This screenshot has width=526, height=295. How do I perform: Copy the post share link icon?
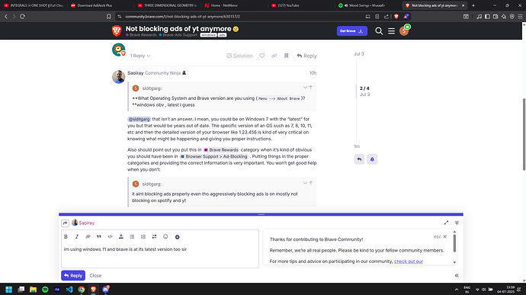point(274,56)
